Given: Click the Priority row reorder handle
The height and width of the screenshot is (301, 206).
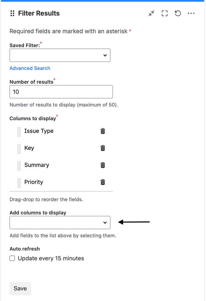Looking at the screenshot, I should 19,182.
